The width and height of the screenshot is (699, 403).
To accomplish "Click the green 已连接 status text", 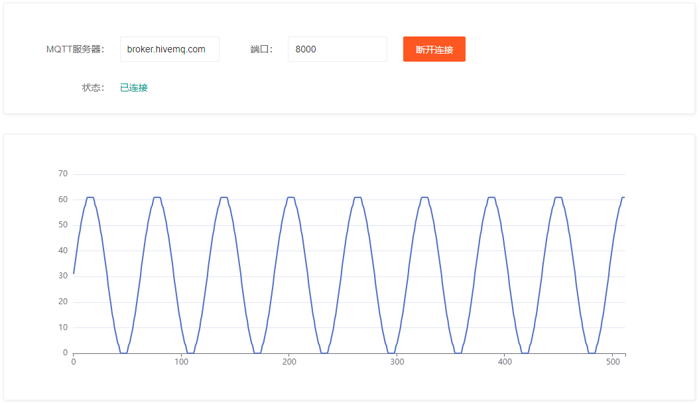I will [134, 87].
